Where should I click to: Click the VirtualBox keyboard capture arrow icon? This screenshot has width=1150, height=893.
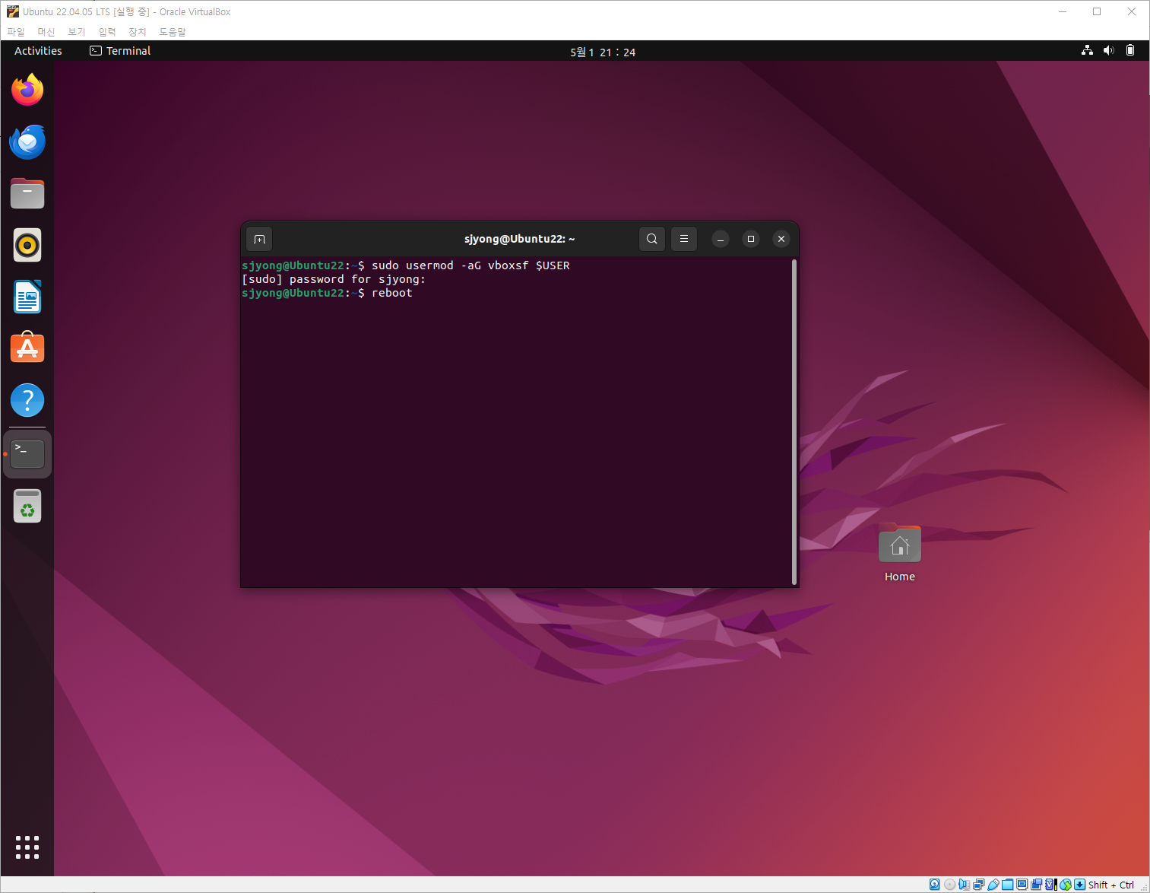point(1079,885)
